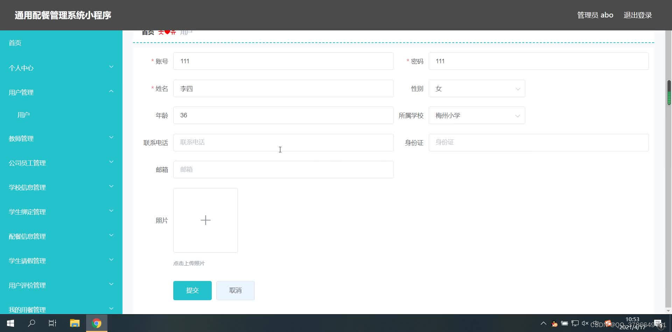Screen dimensions: 672x332
Task: Click the 管理员 abo account label
Action: pyautogui.click(x=595, y=15)
